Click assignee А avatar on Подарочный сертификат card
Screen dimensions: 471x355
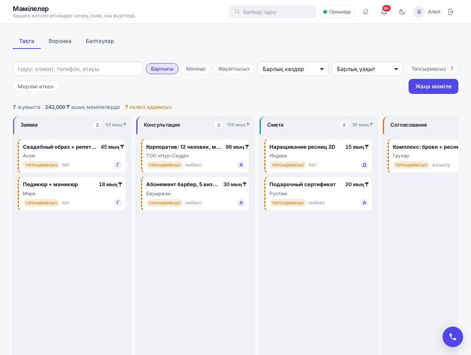(364, 203)
